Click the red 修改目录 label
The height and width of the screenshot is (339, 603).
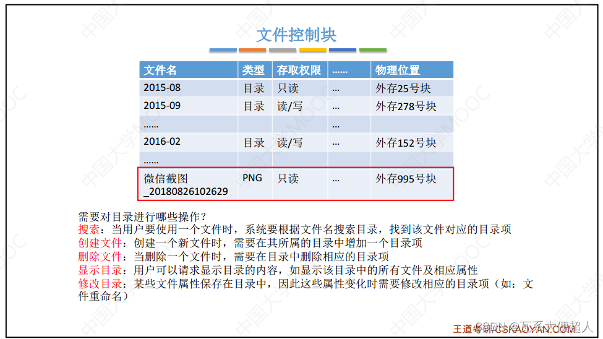pos(100,284)
